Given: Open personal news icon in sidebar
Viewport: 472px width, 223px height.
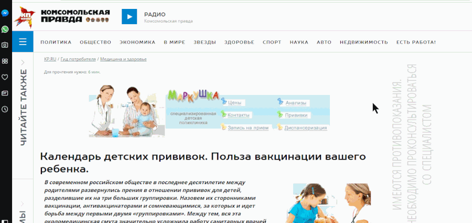Looking at the screenshot, I should point(5,93).
